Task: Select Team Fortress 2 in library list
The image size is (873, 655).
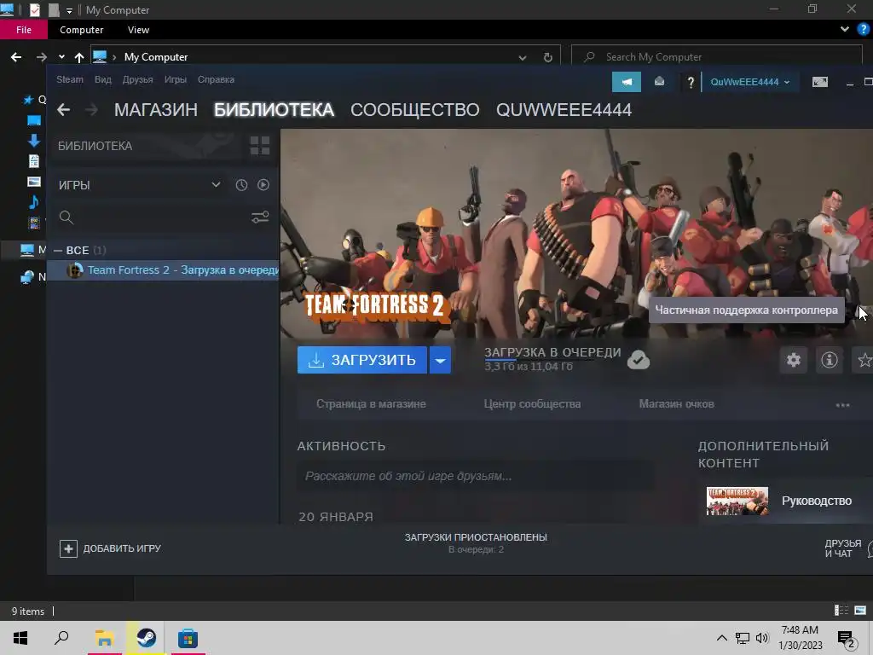Action: [163, 270]
